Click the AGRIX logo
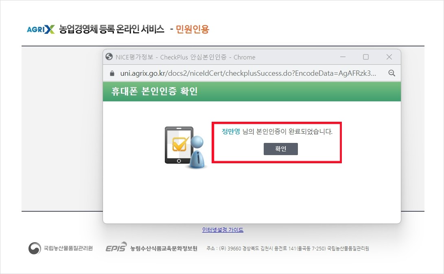 click(40, 29)
